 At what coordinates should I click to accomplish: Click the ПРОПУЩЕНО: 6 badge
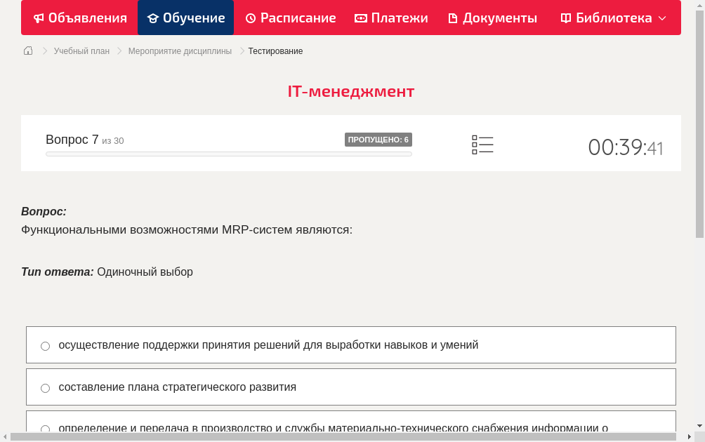378,139
